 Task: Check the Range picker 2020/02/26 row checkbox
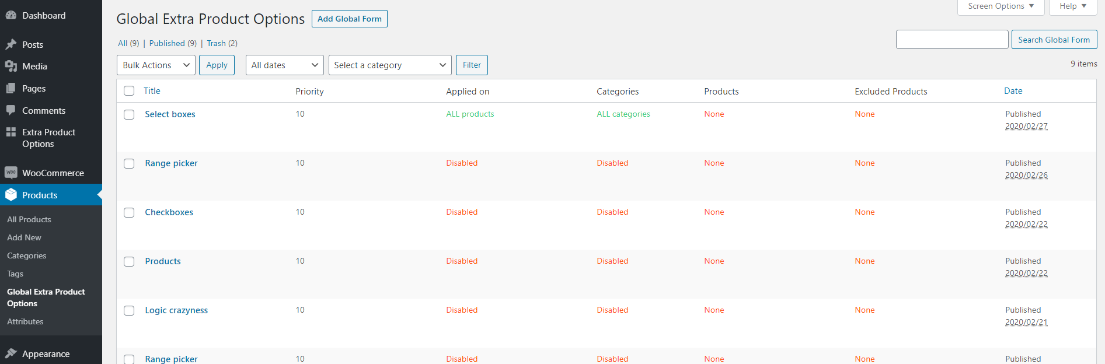pos(129,164)
